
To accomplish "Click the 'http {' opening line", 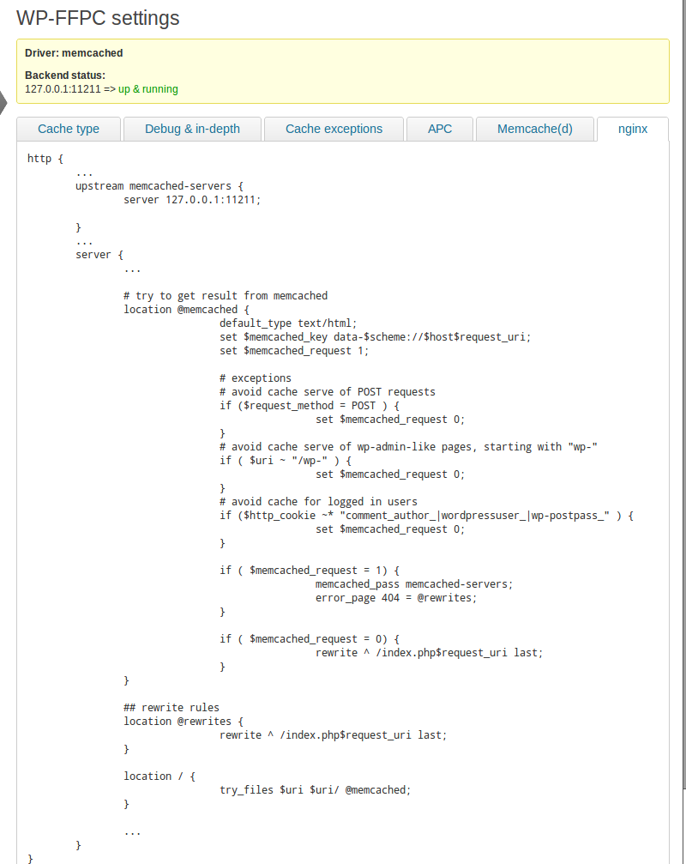I will [45, 159].
